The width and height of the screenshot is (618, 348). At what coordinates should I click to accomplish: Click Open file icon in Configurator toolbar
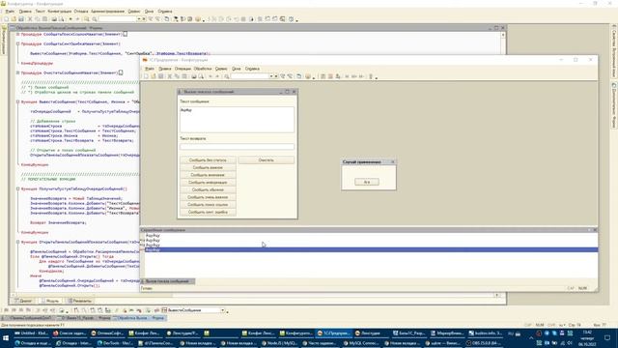tap(14, 19)
